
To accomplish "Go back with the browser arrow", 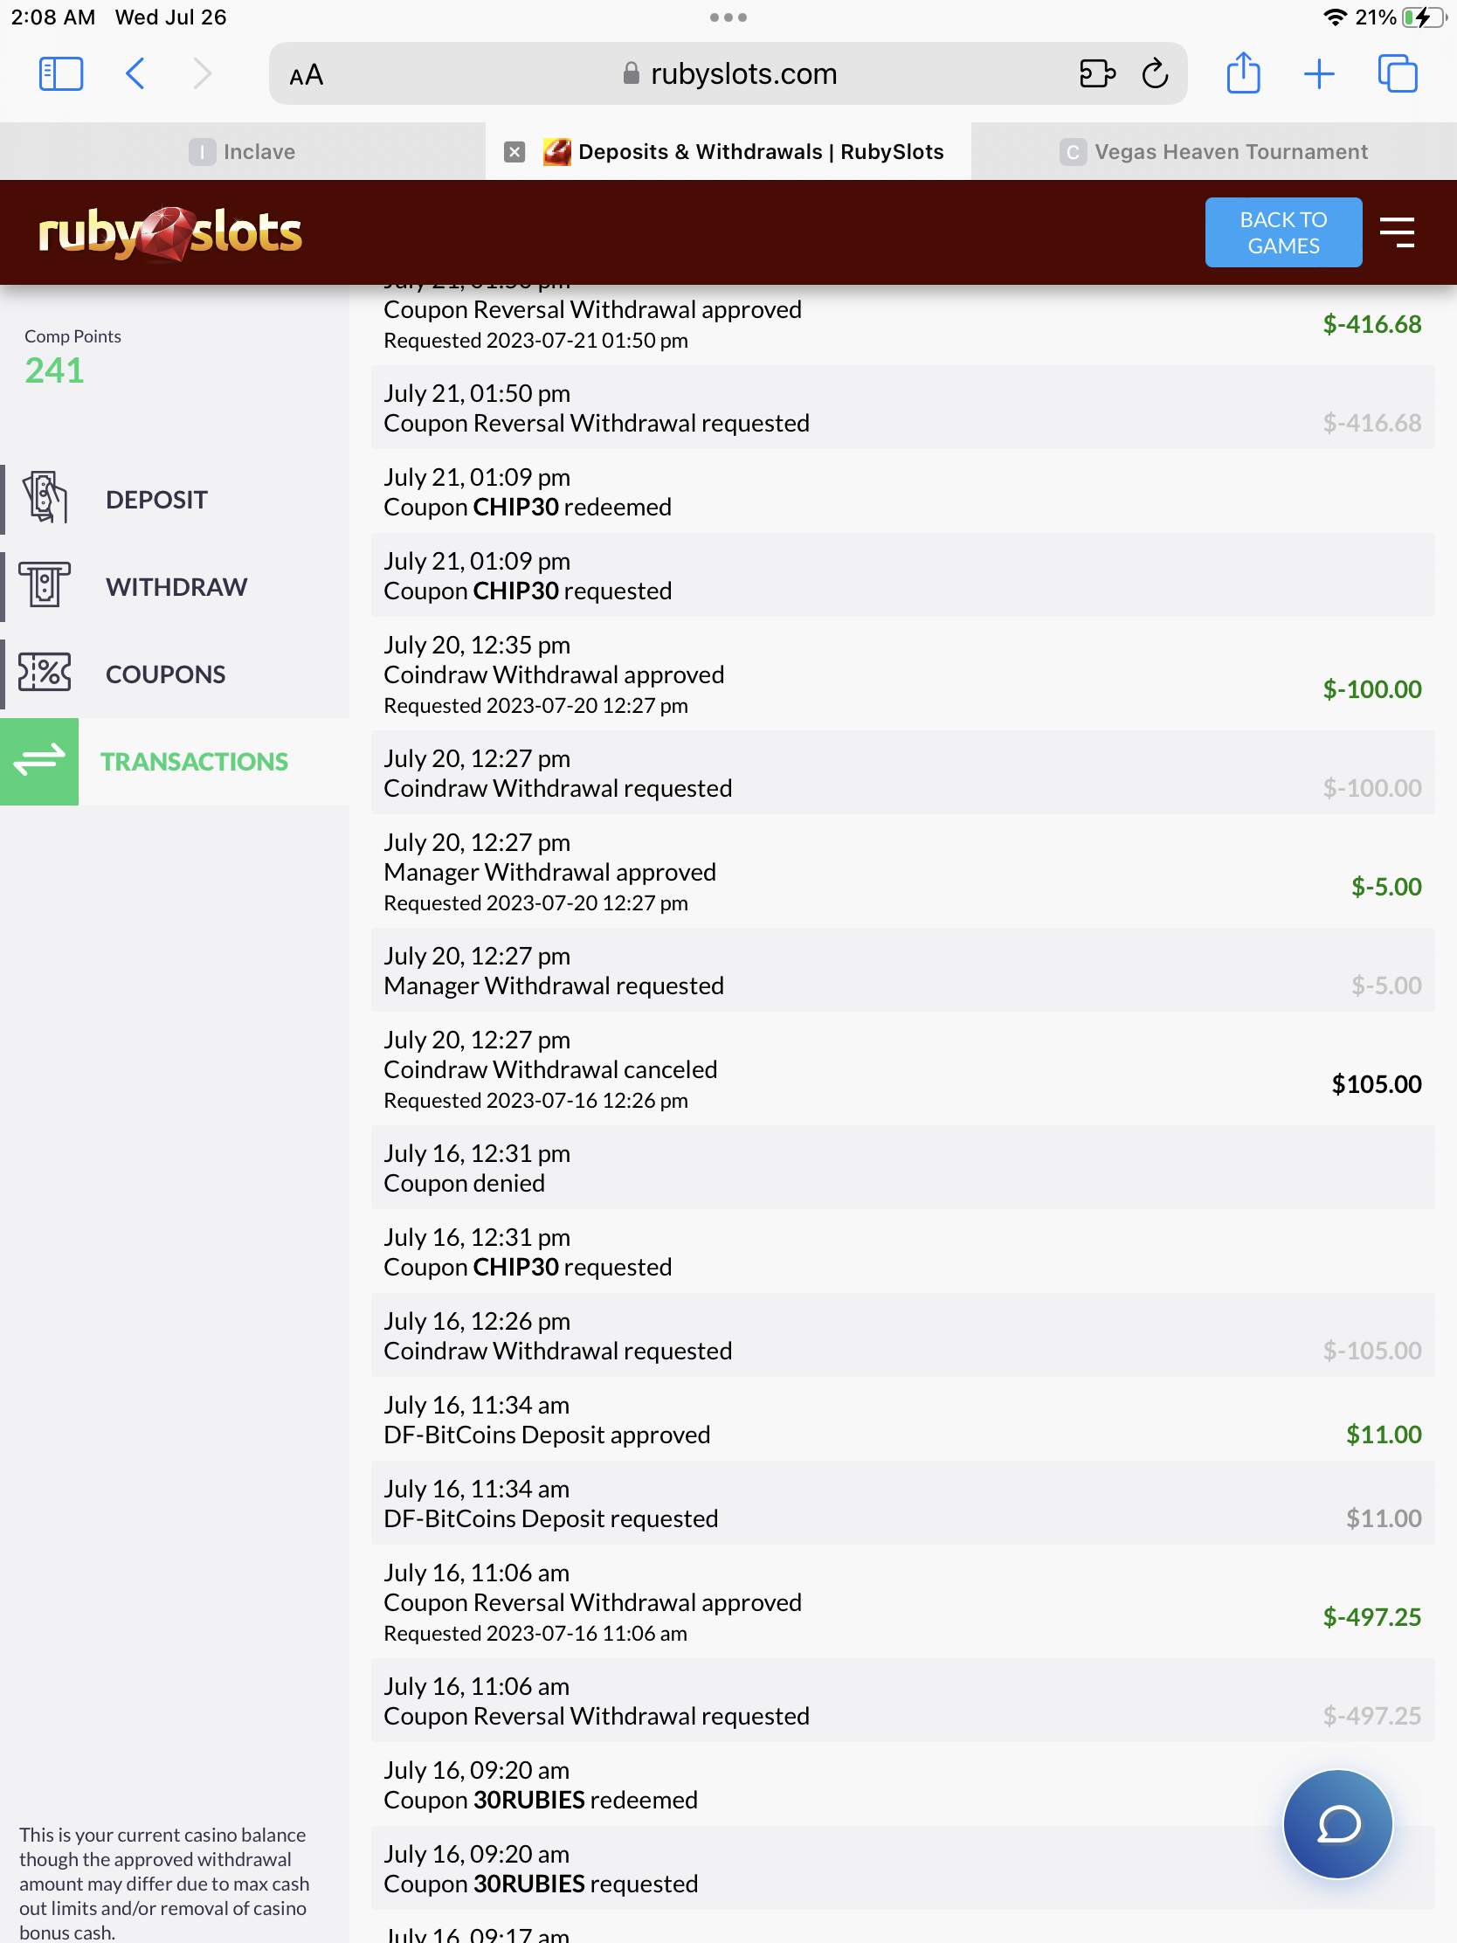I will pyautogui.click(x=135, y=73).
